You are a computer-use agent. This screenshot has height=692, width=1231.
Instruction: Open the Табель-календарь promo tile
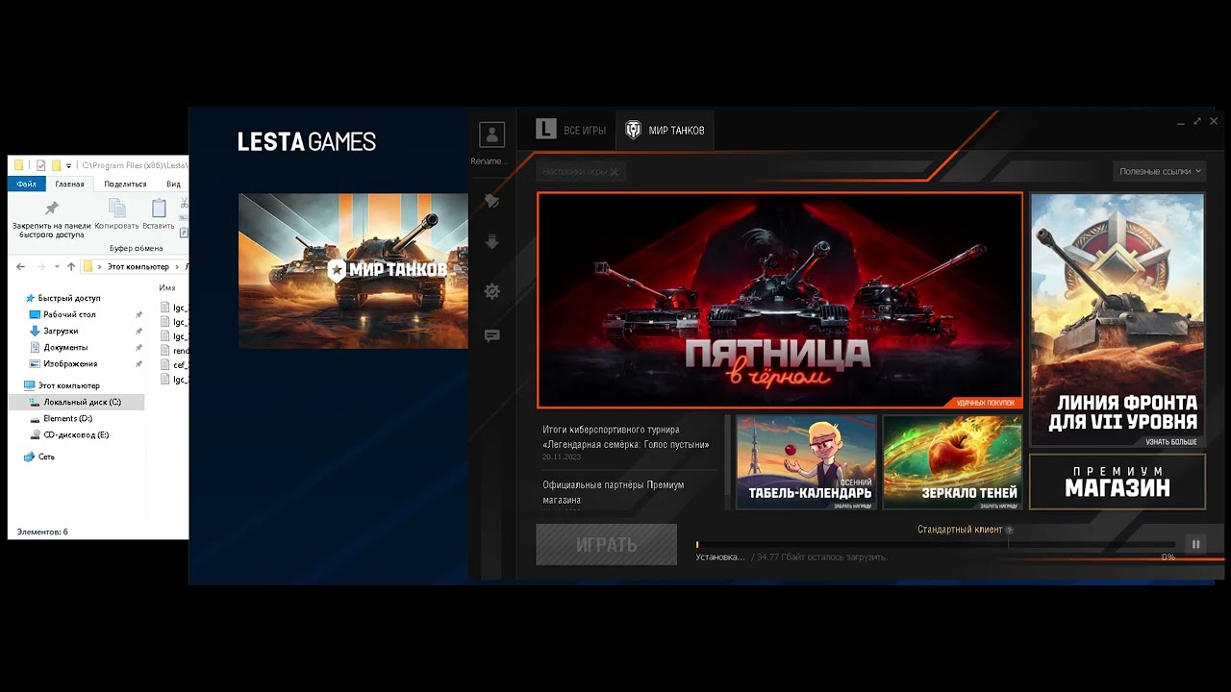pyautogui.click(x=806, y=462)
